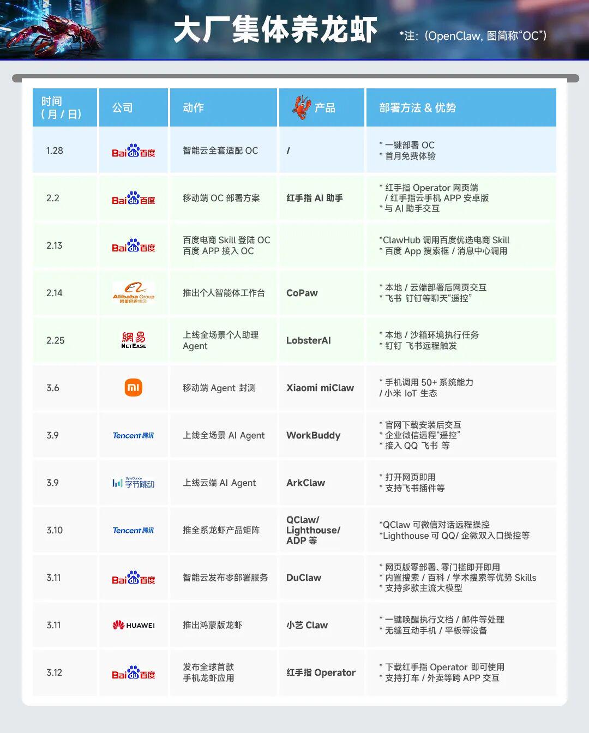The image size is (589, 733).
Task: Click the product CoPaw
Action: coord(302,293)
